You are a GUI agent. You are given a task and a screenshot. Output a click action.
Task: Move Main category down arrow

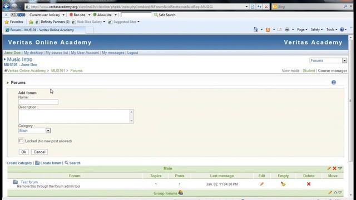[340, 168]
